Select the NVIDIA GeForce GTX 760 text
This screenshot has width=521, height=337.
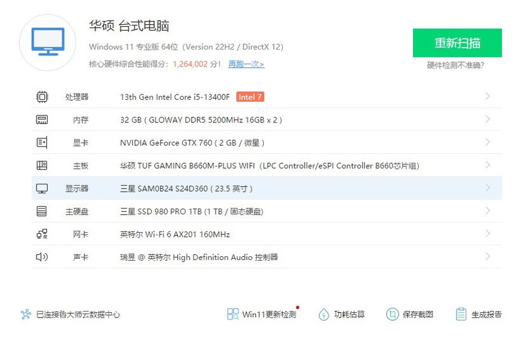(192, 143)
